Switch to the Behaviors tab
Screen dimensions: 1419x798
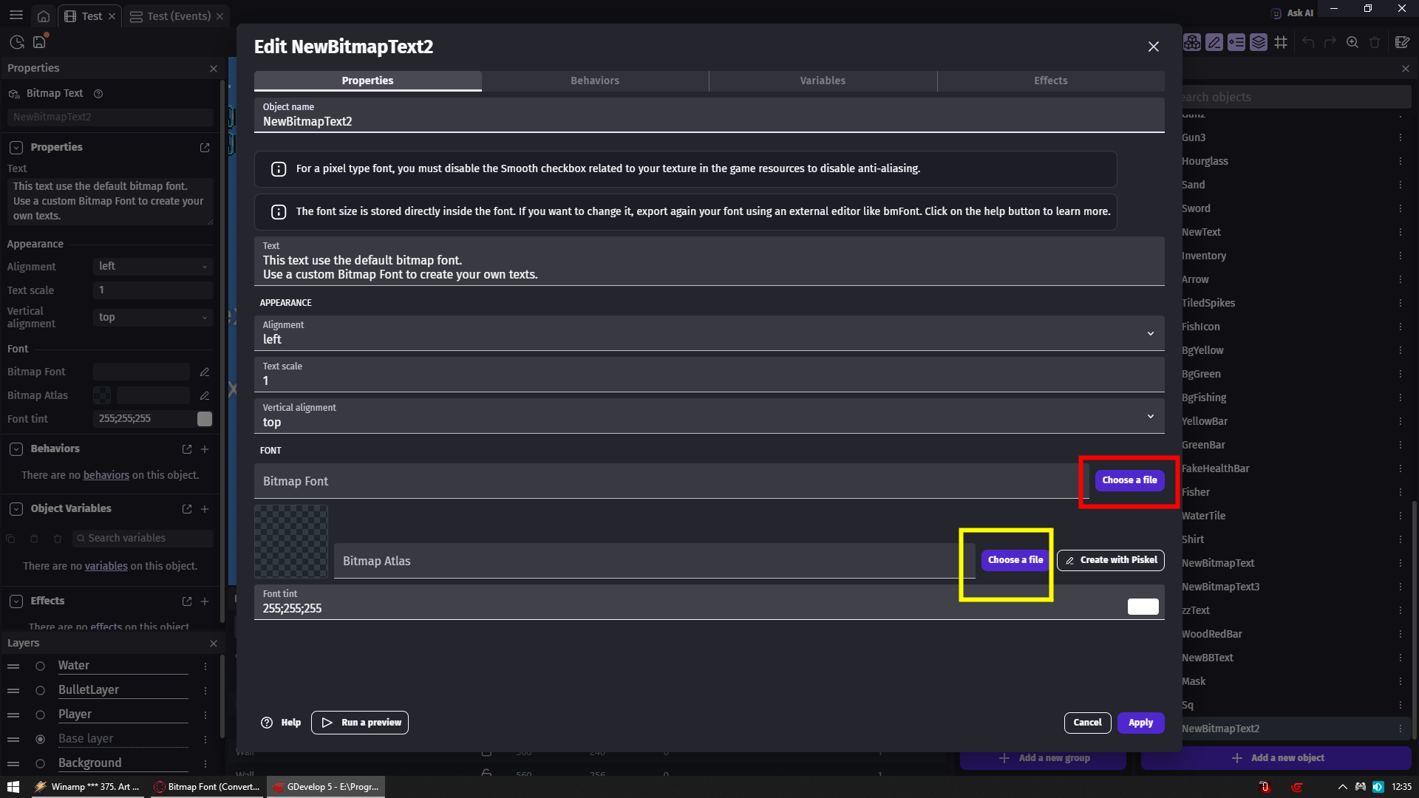pyautogui.click(x=595, y=81)
